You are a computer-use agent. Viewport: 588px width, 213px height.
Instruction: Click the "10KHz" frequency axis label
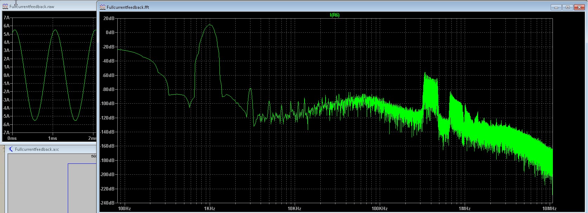tap(294, 208)
